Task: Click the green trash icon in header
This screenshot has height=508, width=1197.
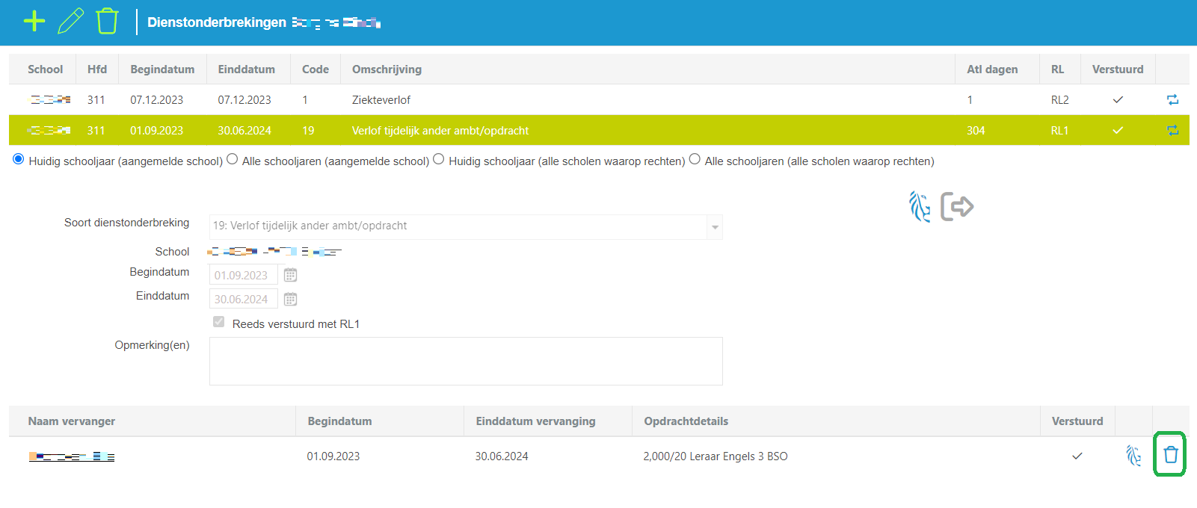Action: [x=107, y=21]
